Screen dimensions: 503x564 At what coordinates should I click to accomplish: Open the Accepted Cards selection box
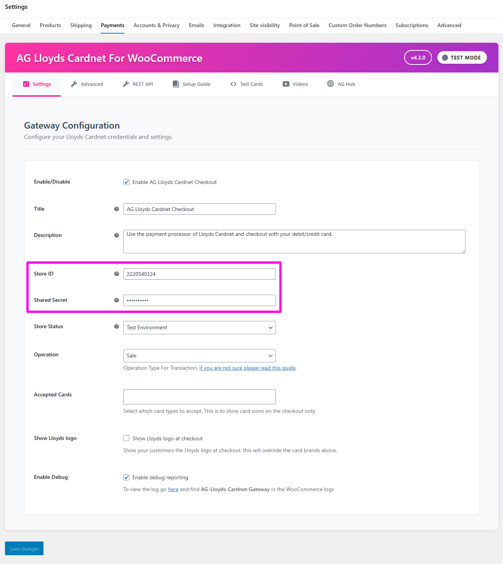coord(199,397)
